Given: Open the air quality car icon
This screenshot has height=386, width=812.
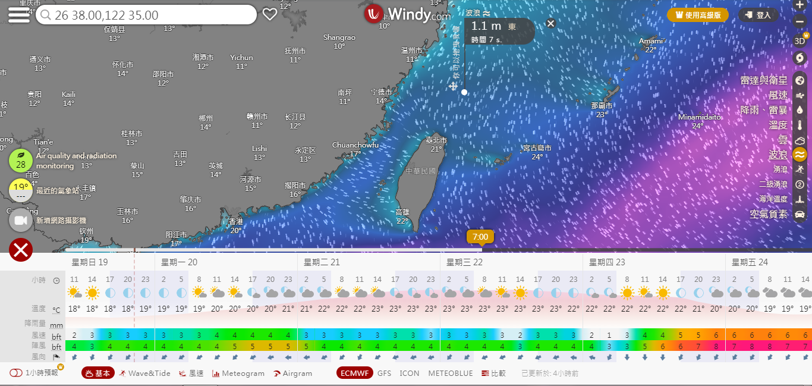Looking at the screenshot, I should point(800,214).
